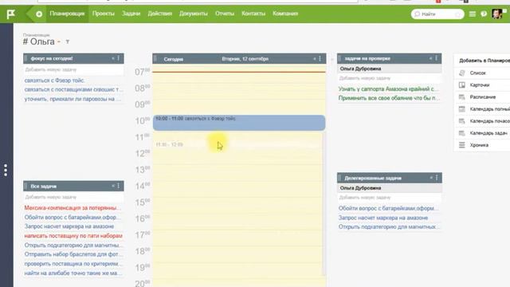The image size is (510, 287).
Task: Open the Делегированные задачи options menu
Action: 437,178
